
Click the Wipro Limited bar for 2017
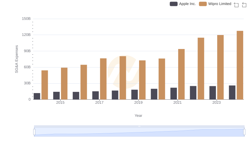click(103, 79)
